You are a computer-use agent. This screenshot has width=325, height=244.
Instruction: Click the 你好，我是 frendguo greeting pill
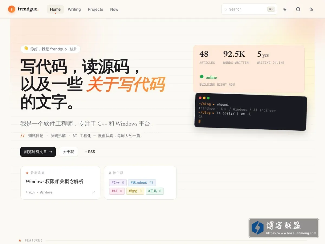[50, 49]
